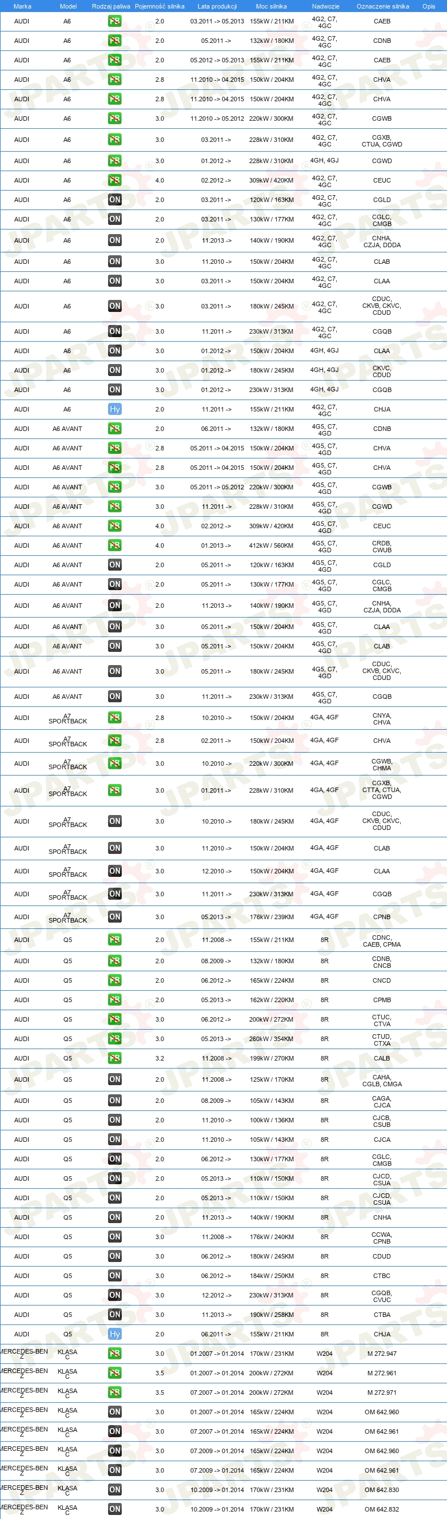The width and height of the screenshot is (447, 1519).
Task: Click petrol icon in A7 CGXB, CTTA, CTUA row
Action: (x=115, y=790)
